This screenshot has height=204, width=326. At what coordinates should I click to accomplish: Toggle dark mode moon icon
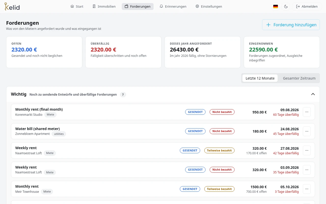[x=286, y=6]
